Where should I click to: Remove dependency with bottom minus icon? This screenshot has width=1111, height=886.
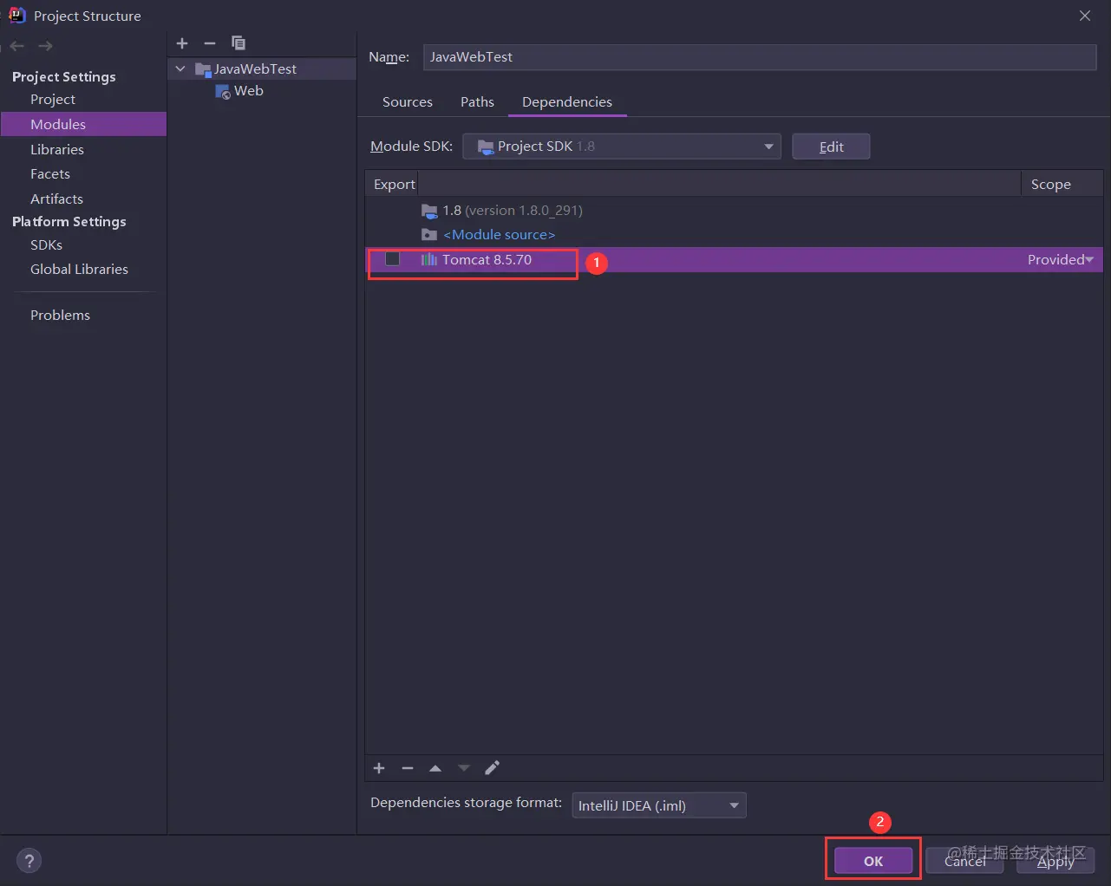(408, 768)
